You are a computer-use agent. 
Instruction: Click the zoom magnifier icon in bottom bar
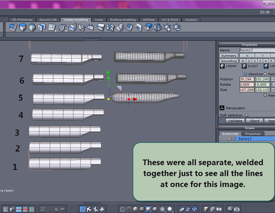click(56, 209)
